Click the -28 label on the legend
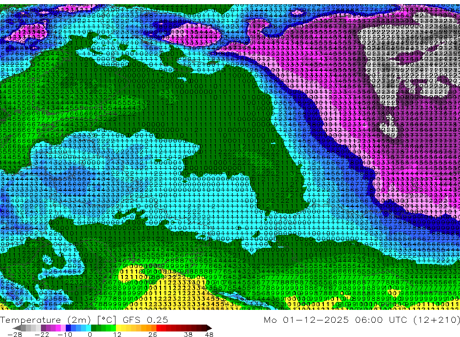The width and height of the screenshot is (460, 337). tap(15, 335)
